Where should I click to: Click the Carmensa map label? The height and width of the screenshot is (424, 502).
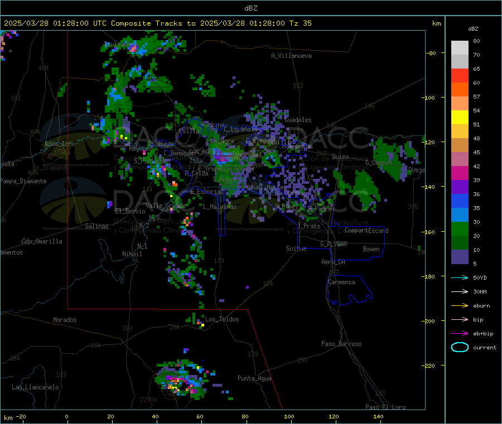tap(341, 282)
